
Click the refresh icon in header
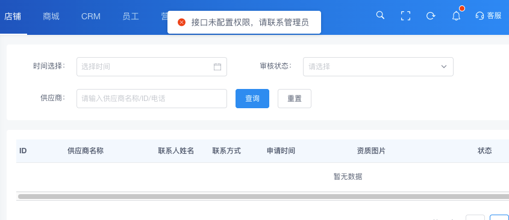[x=431, y=16]
